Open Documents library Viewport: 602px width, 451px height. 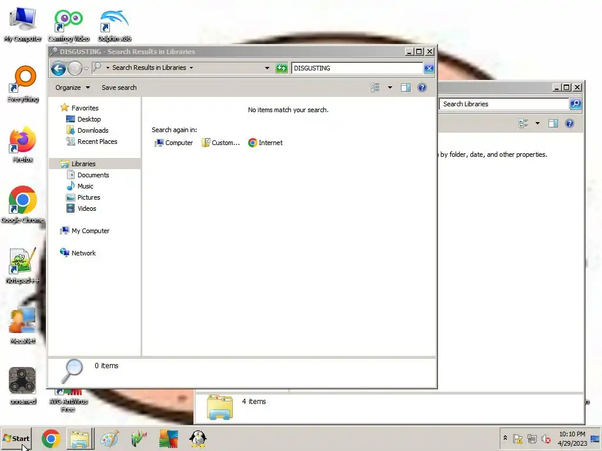[93, 175]
